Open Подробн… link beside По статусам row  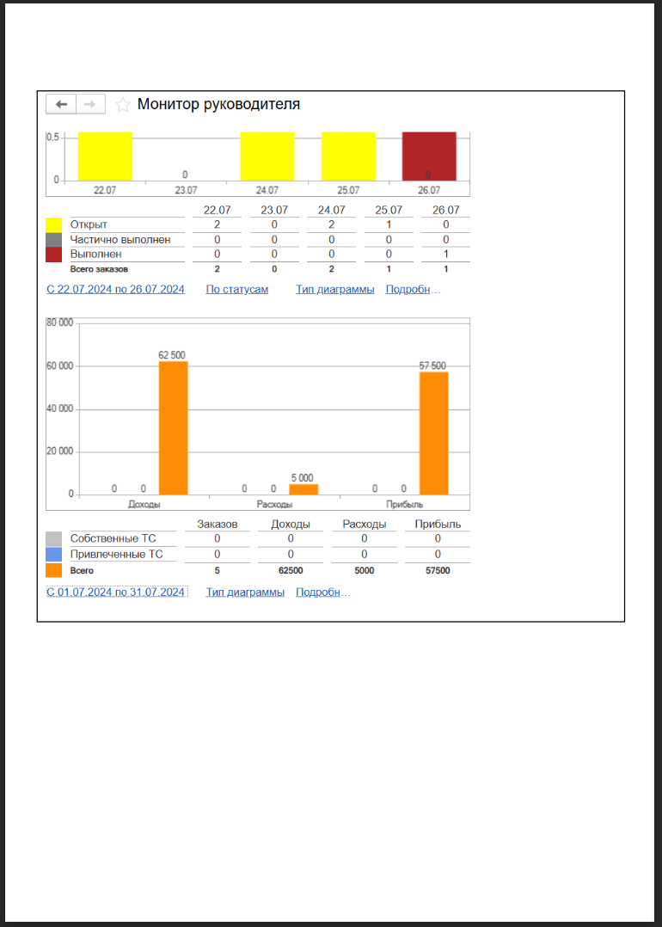[x=413, y=289]
